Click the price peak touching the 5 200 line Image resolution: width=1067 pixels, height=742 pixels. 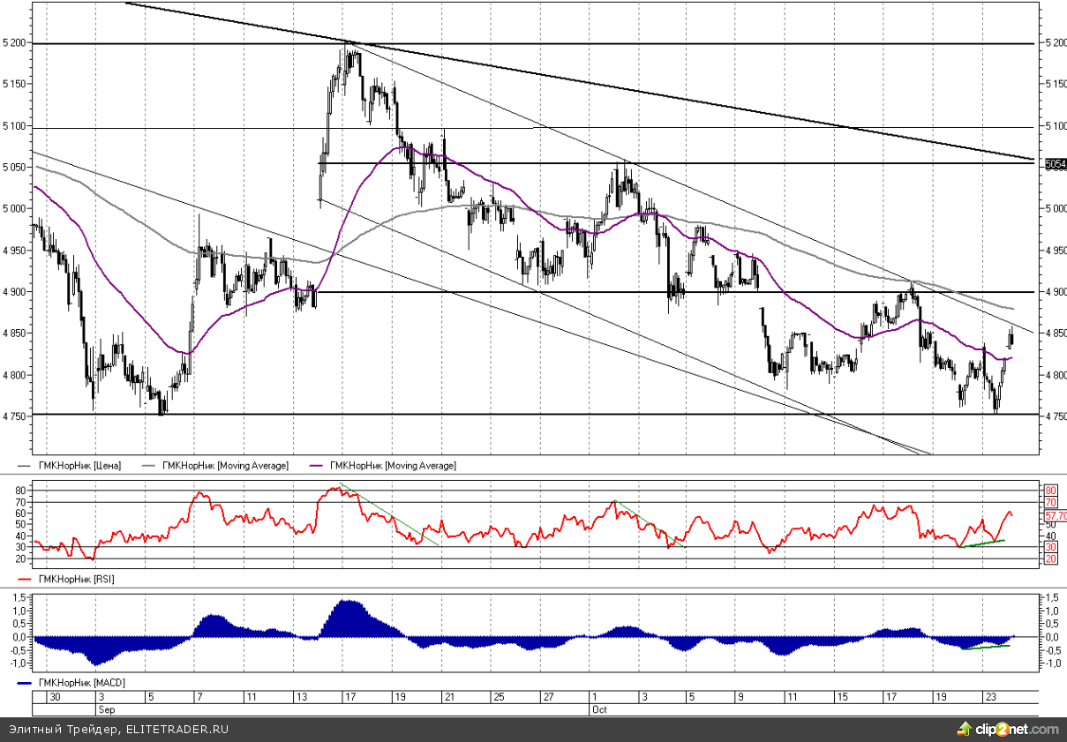tap(351, 44)
